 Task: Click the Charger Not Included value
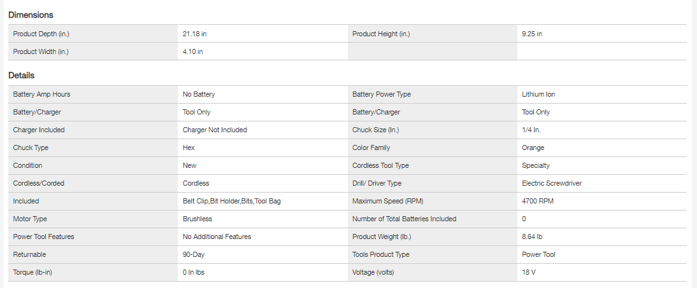pos(215,130)
